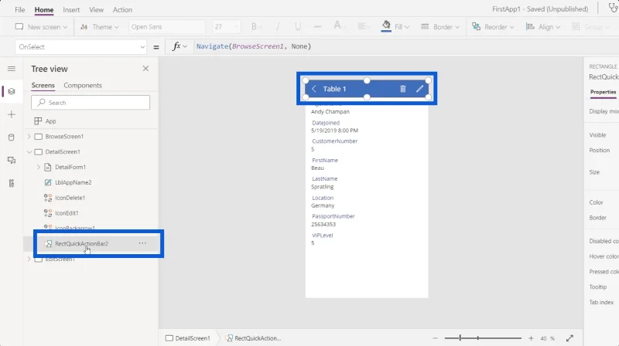This screenshot has width=619, height=346.
Task: Select DetailForm1 in tree view
Action: tap(70, 167)
